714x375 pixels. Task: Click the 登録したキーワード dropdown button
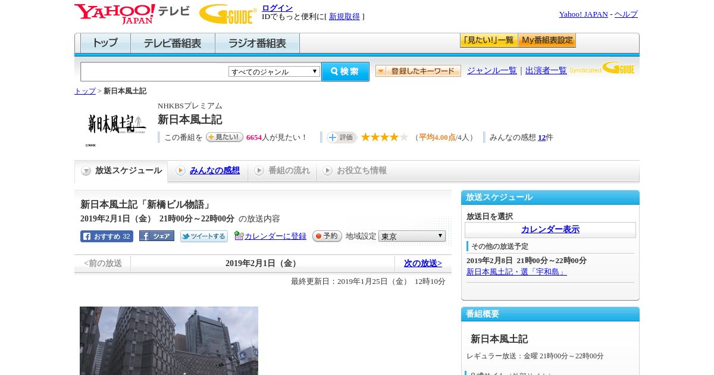418,71
